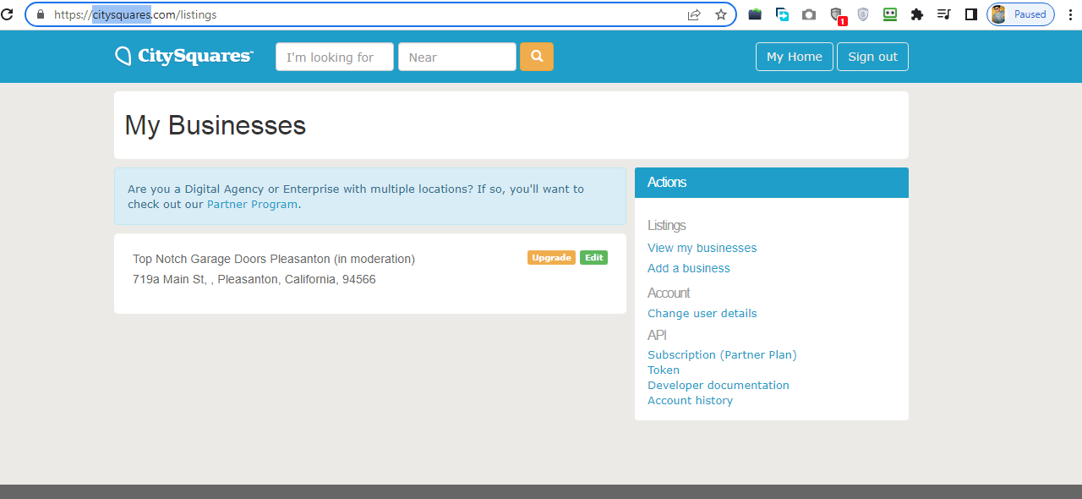
Task: Select the Top Notch Garage Doors Pleasanton title
Action: pyautogui.click(x=274, y=259)
